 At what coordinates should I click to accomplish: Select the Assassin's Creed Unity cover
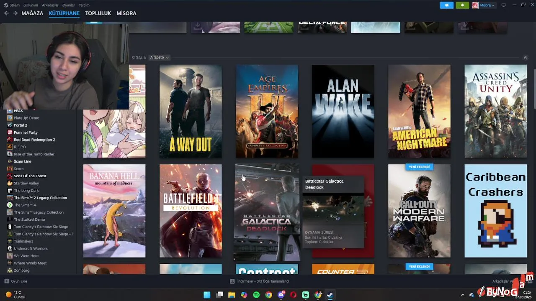pos(495,111)
